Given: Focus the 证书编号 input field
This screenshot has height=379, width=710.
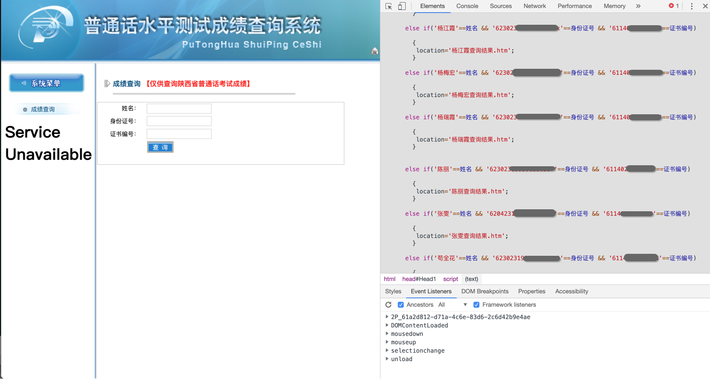Looking at the screenshot, I should 179,134.
